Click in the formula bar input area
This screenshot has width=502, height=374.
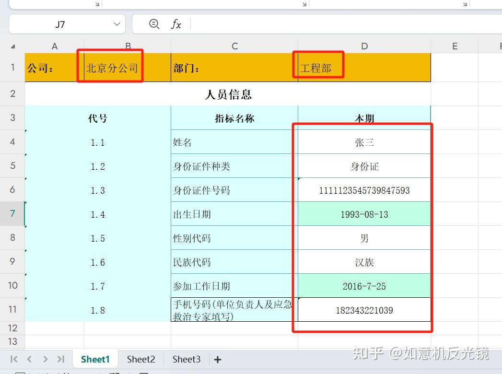coord(346,24)
